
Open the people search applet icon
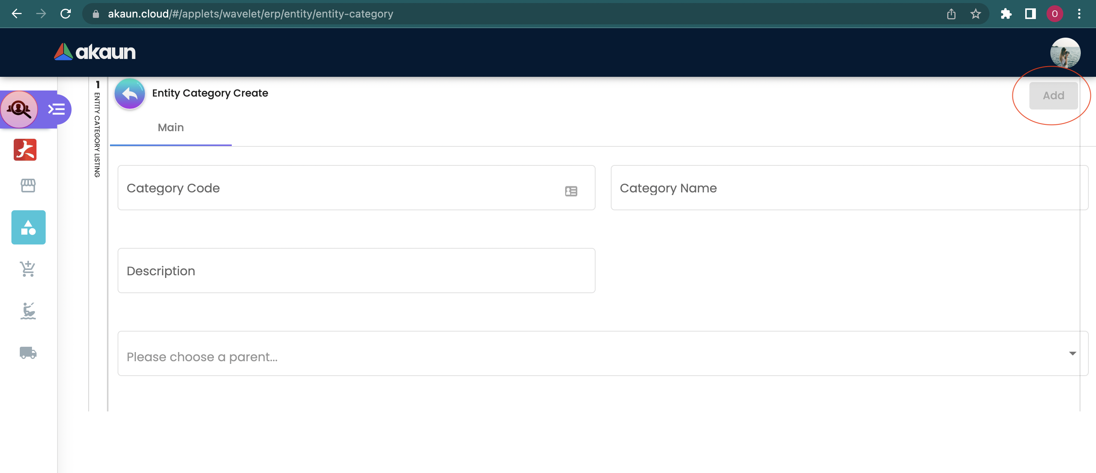coord(19,109)
